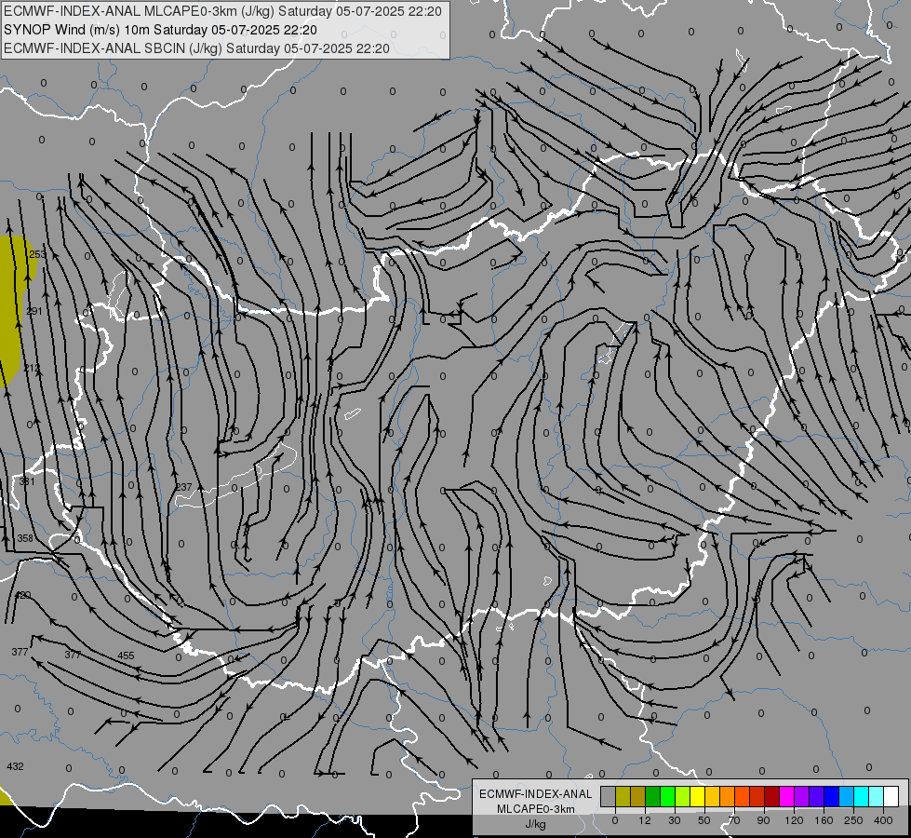Click the 237 value on the map

(183, 487)
